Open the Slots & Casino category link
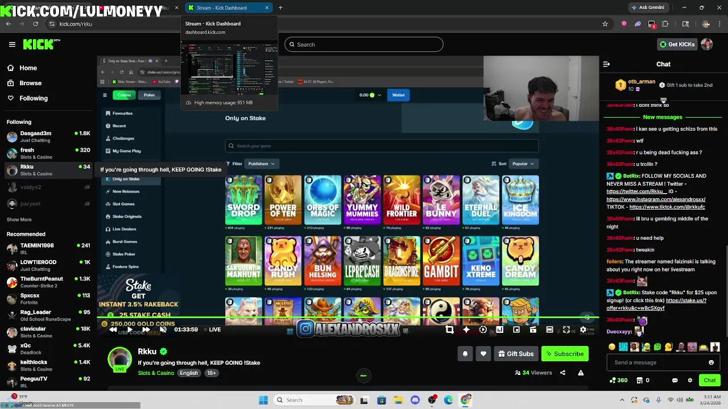 [156, 373]
